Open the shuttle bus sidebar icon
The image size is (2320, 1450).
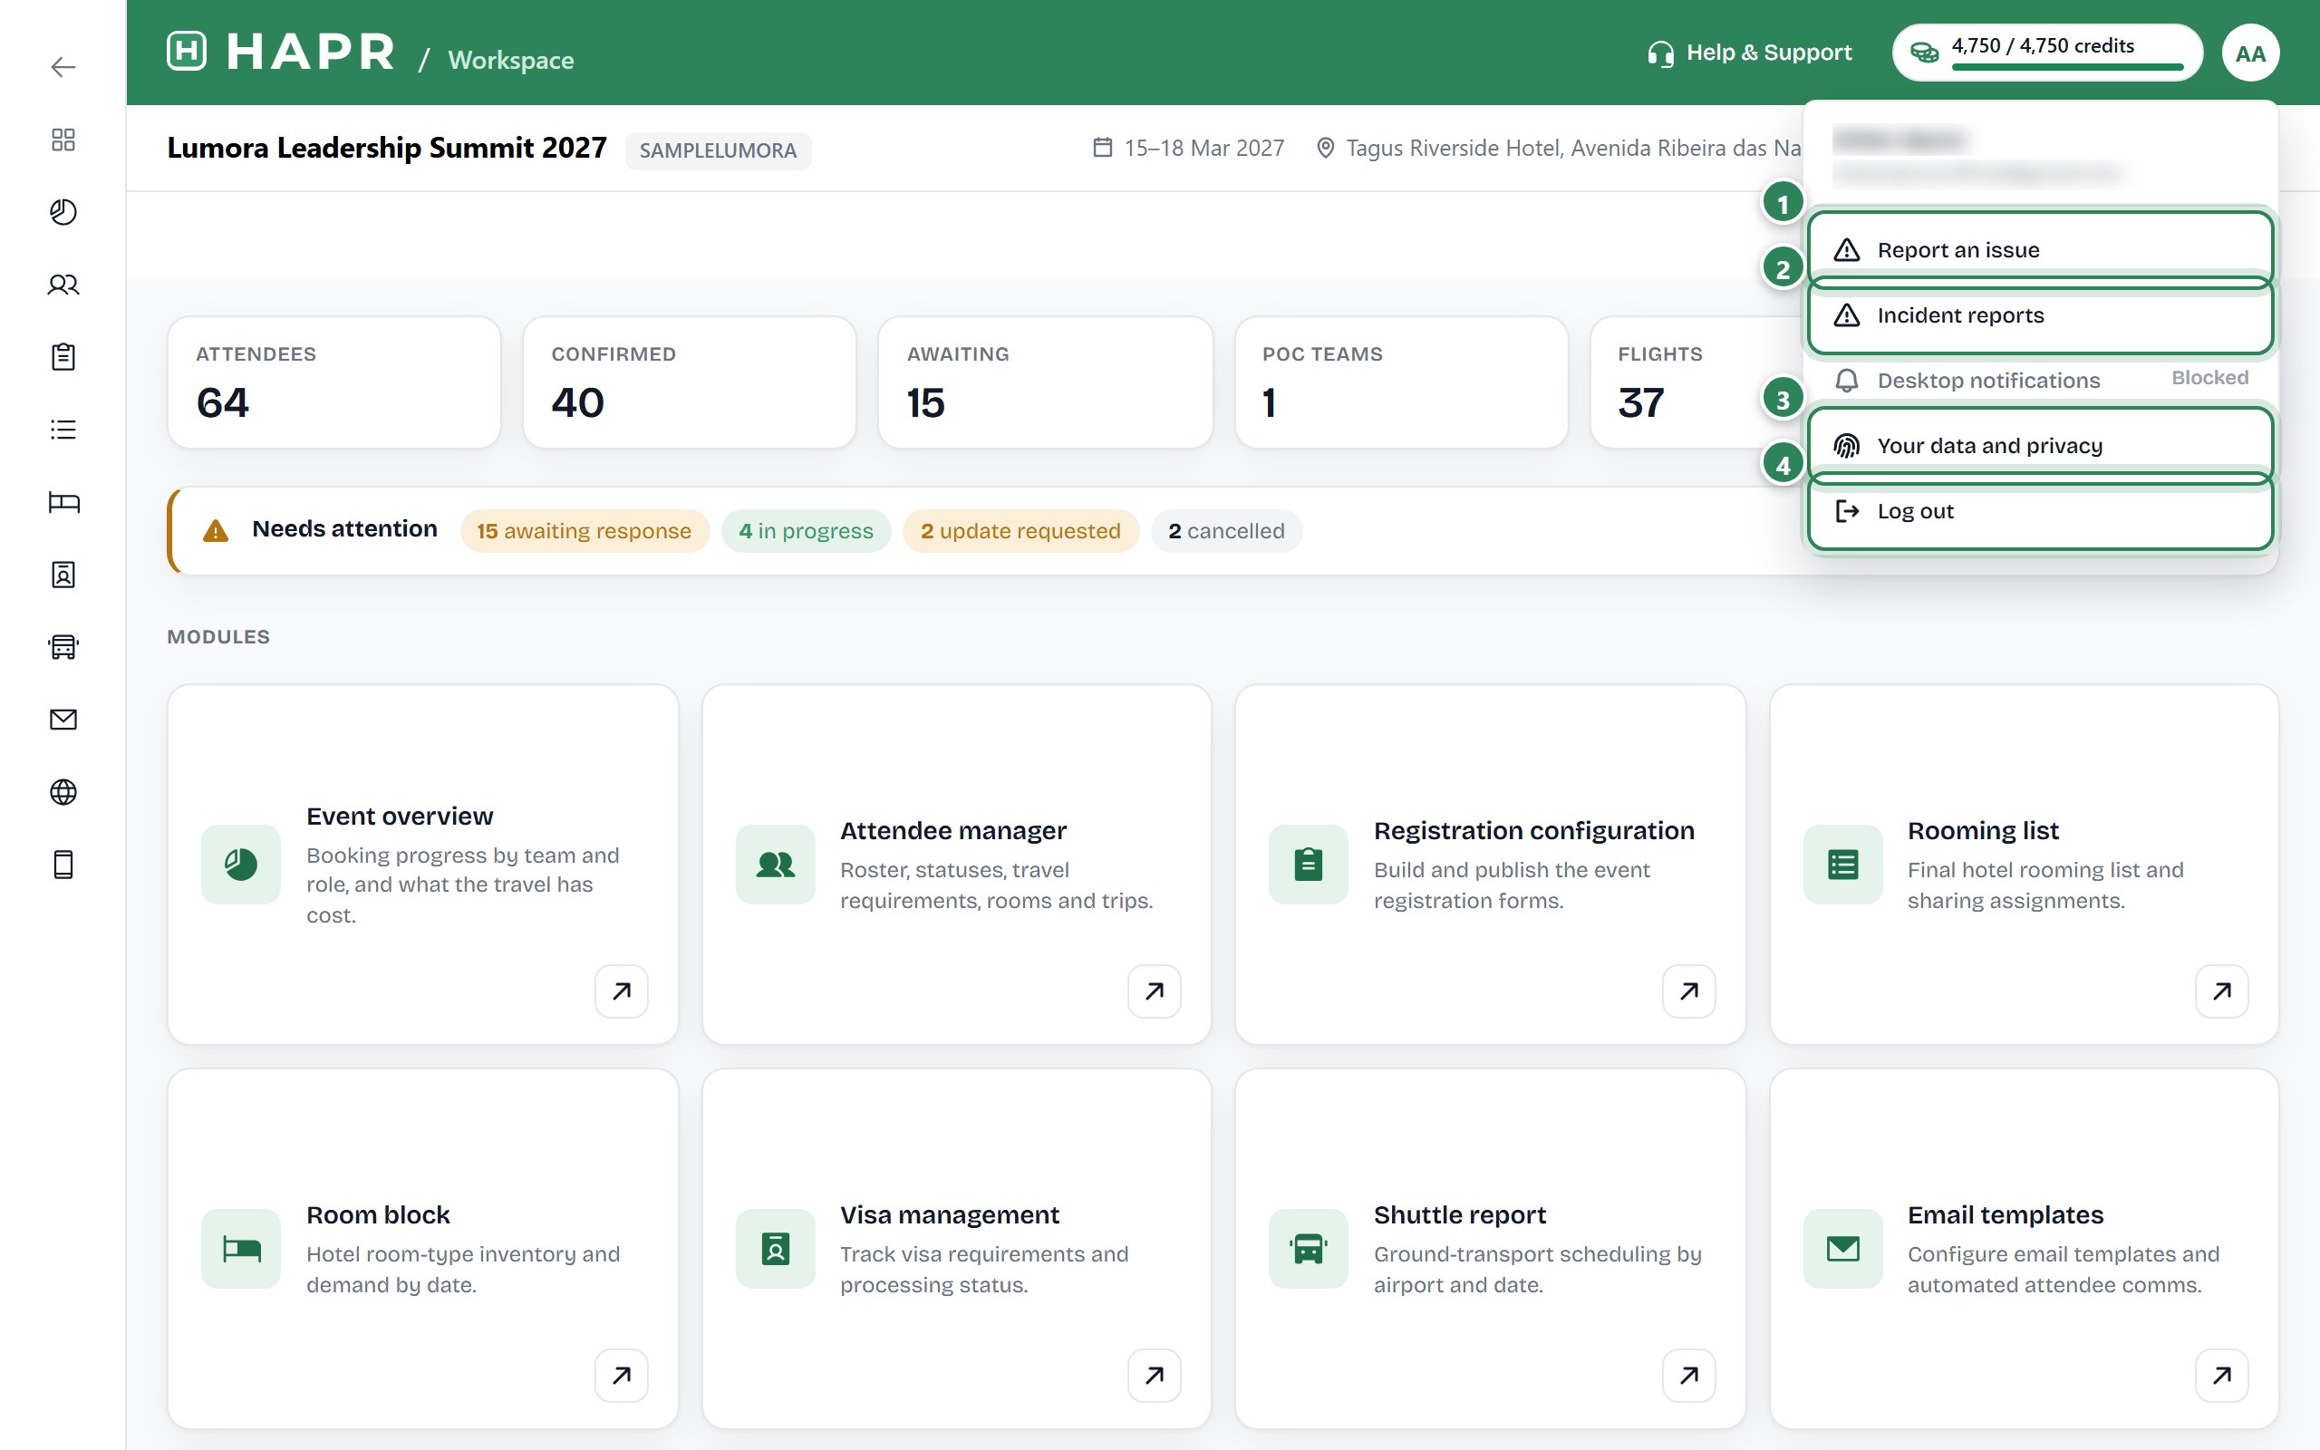click(x=63, y=647)
